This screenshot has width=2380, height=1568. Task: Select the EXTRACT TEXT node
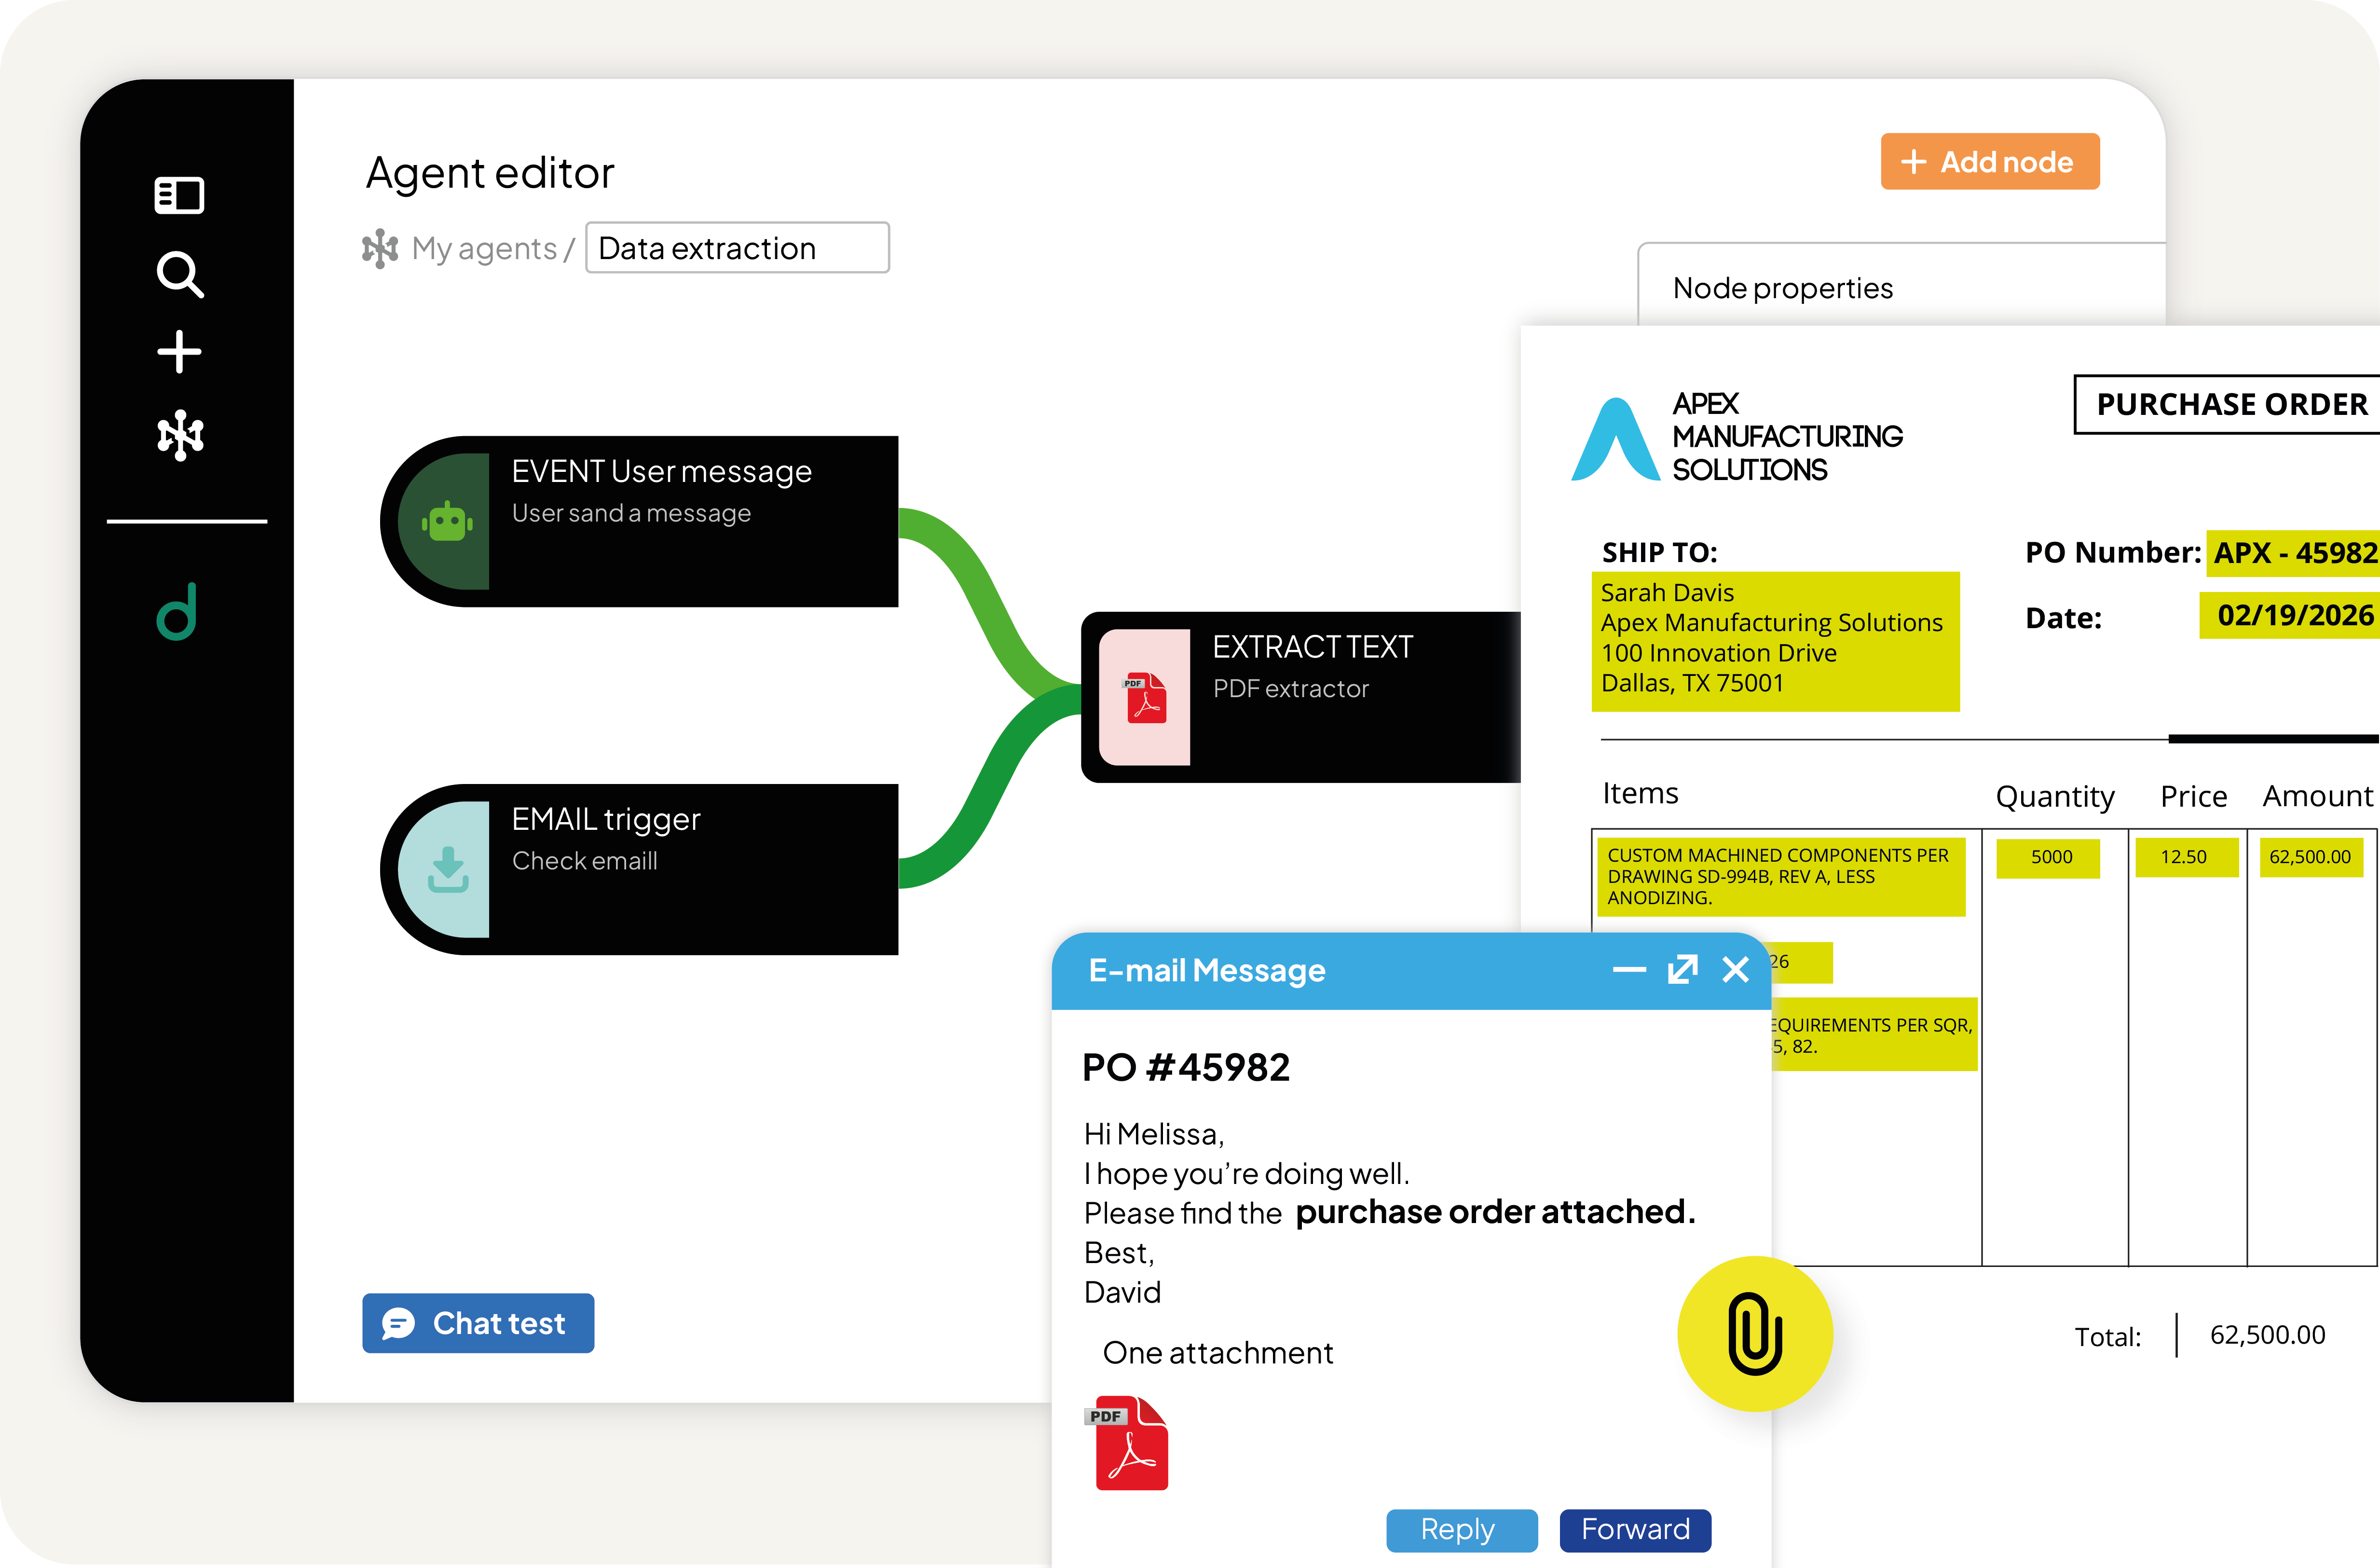coord(1301,697)
